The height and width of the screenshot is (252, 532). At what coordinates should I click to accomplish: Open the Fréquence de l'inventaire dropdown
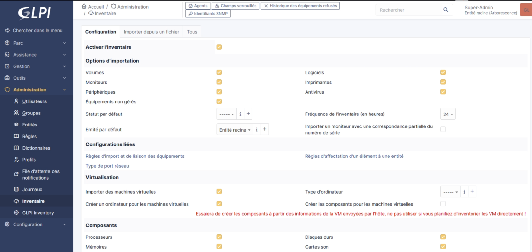pos(448,114)
